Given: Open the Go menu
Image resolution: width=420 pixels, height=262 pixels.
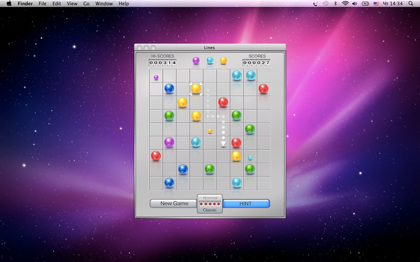Looking at the screenshot, I should click(86, 4).
